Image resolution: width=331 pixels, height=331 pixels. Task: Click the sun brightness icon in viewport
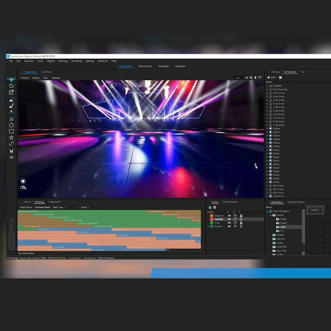coord(23,181)
